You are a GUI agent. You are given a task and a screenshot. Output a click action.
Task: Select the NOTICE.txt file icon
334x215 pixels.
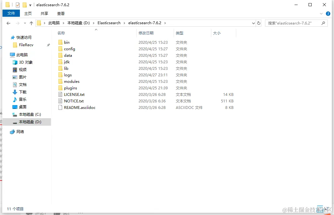[x=60, y=101]
